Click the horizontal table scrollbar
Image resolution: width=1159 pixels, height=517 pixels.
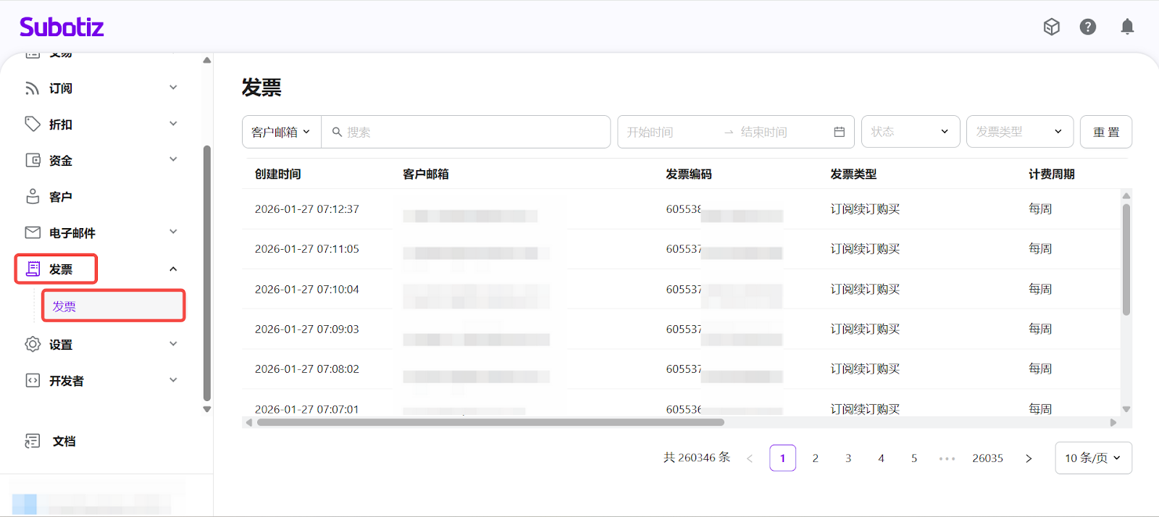click(x=490, y=422)
